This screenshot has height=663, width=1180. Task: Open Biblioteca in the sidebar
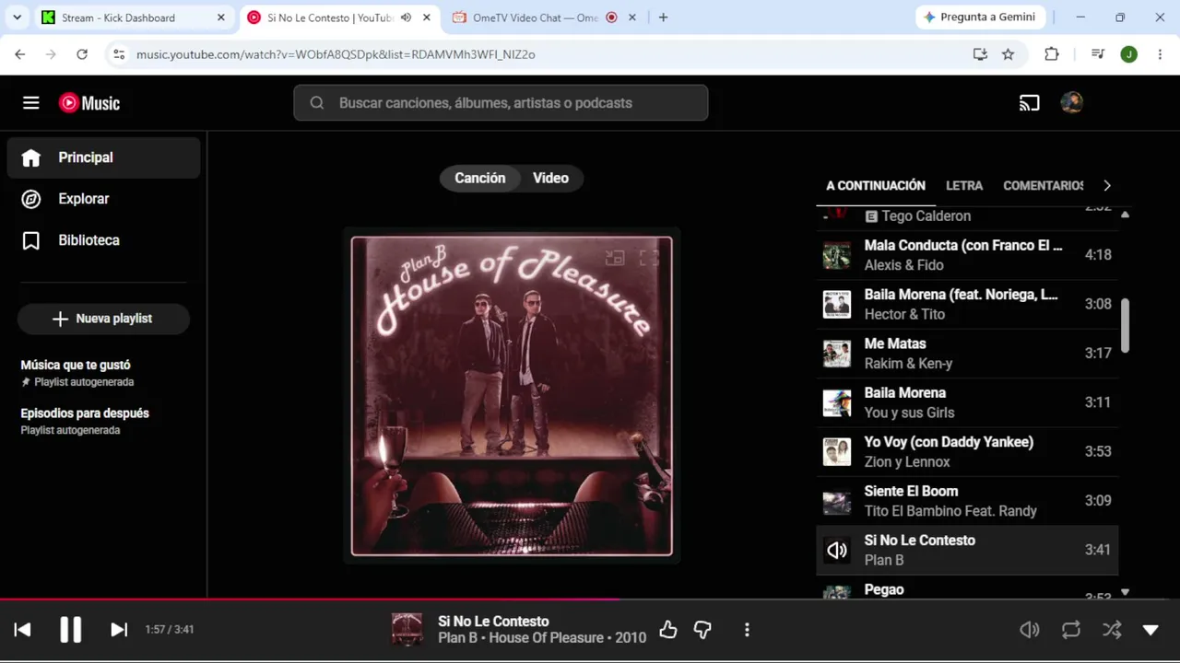tap(103, 240)
